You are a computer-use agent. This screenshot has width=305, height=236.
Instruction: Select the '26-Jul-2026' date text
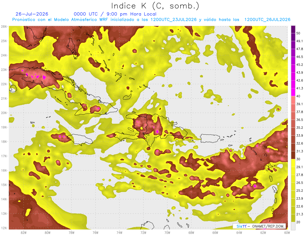tap(32, 14)
